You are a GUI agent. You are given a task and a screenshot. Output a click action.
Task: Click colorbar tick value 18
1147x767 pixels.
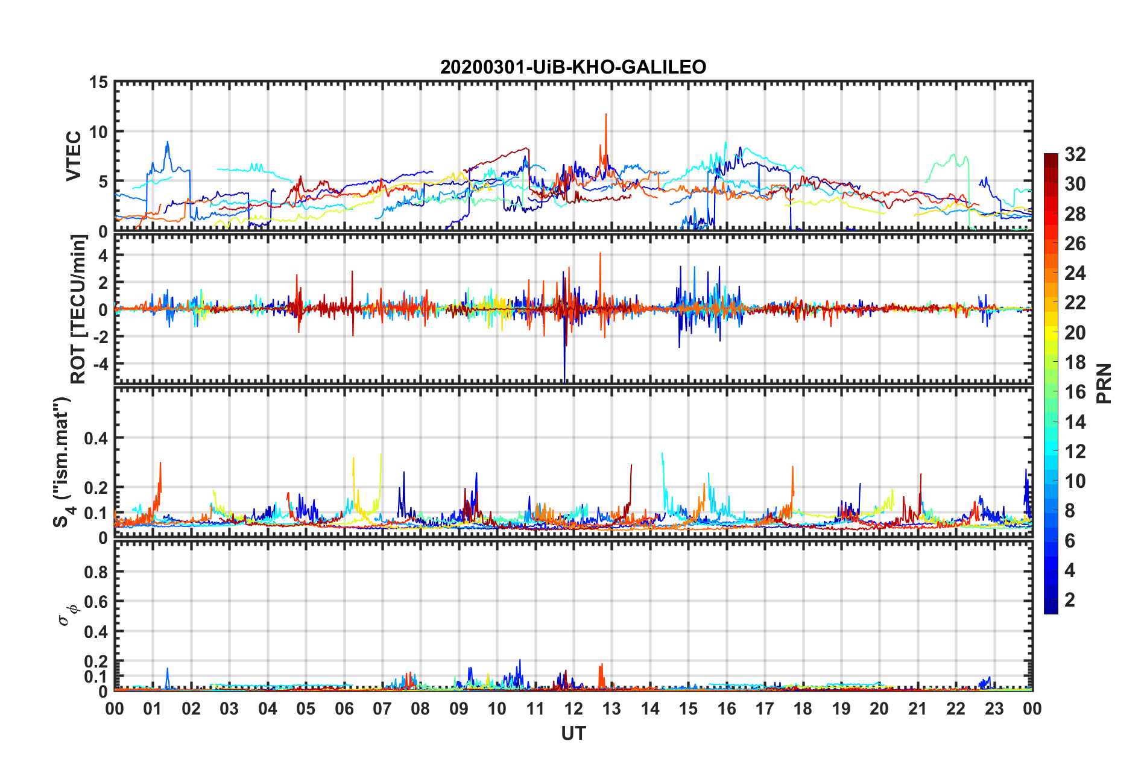(x=1075, y=362)
